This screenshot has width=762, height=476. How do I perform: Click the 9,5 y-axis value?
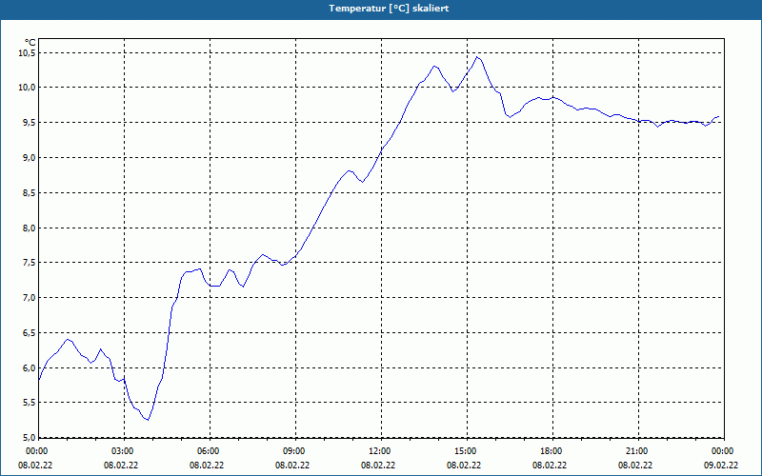pyautogui.click(x=30, y=123)
